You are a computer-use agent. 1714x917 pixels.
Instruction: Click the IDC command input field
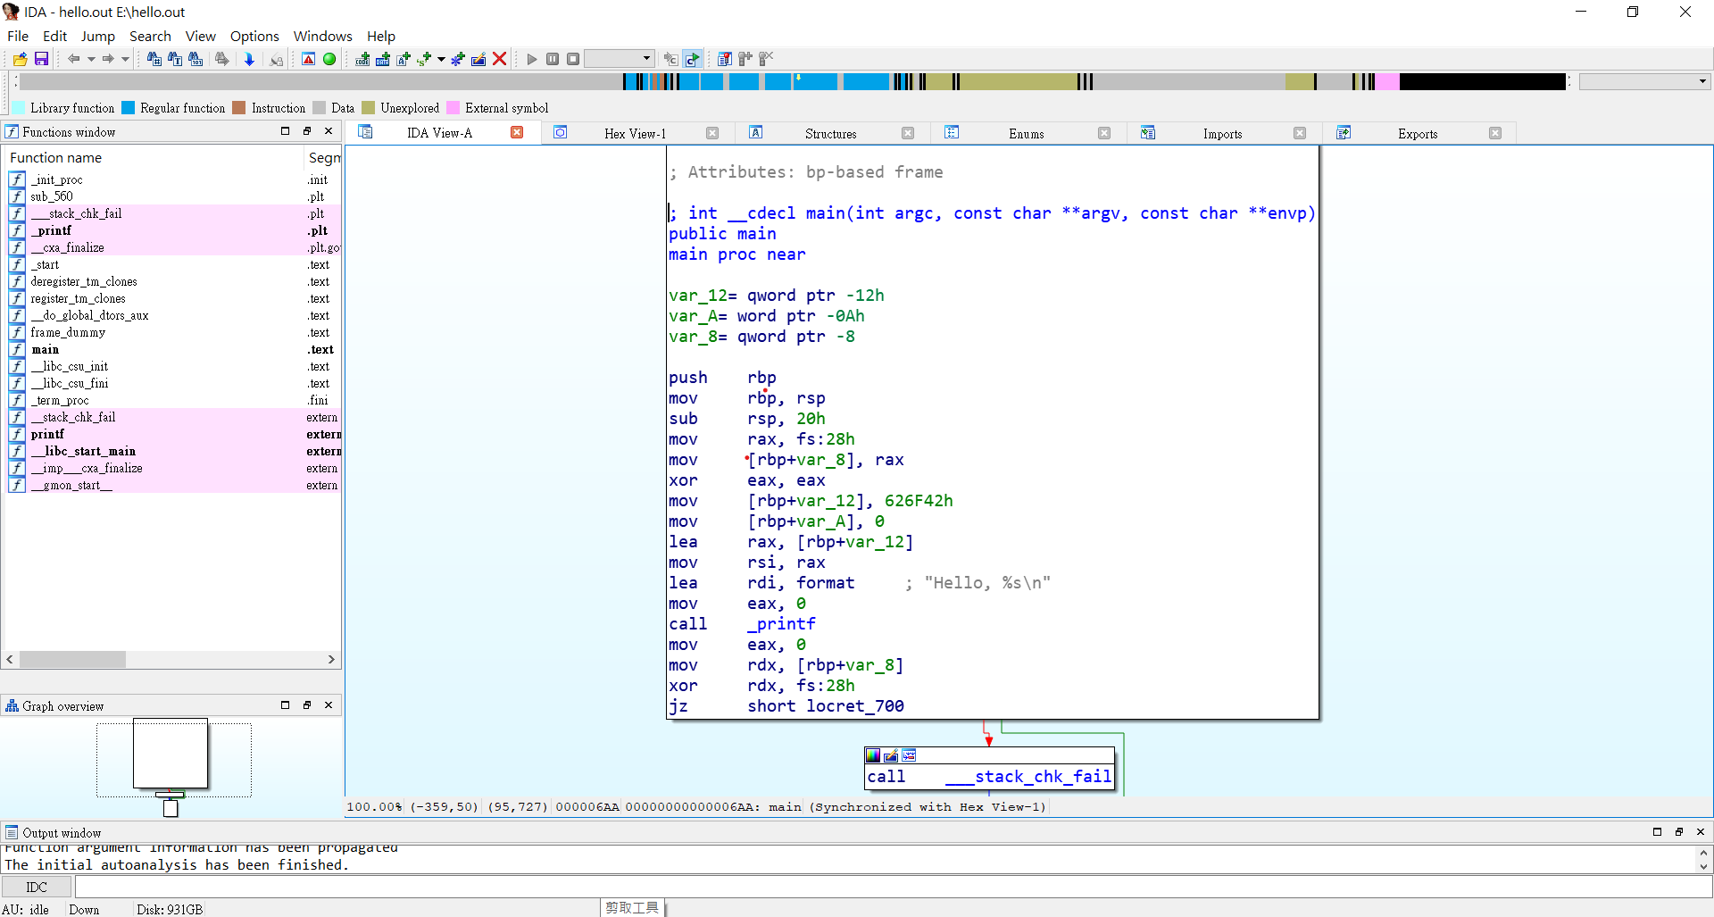coord(893,887)
